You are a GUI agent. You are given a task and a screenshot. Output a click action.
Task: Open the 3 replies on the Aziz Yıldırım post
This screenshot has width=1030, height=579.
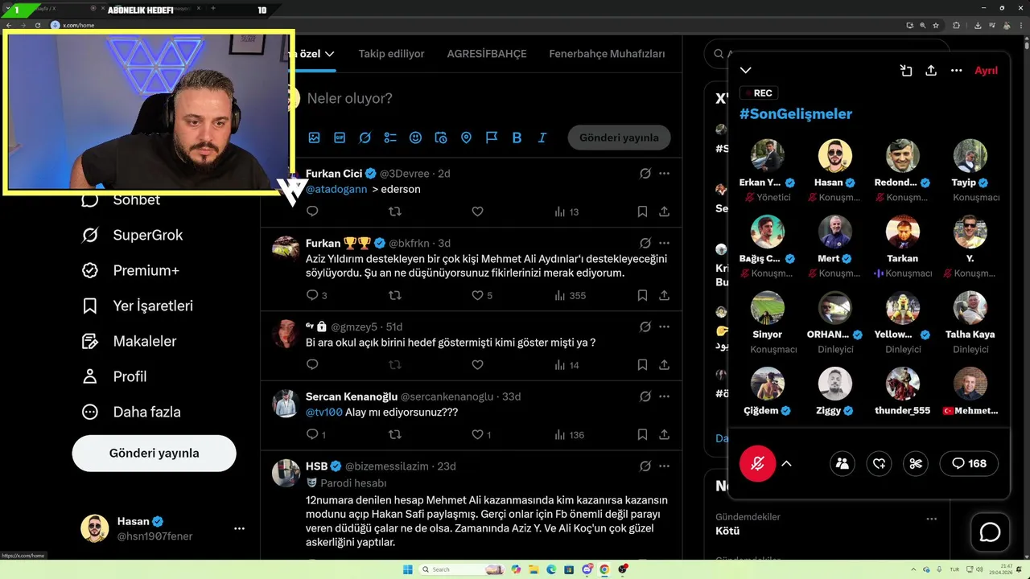(x=317, y=295)
